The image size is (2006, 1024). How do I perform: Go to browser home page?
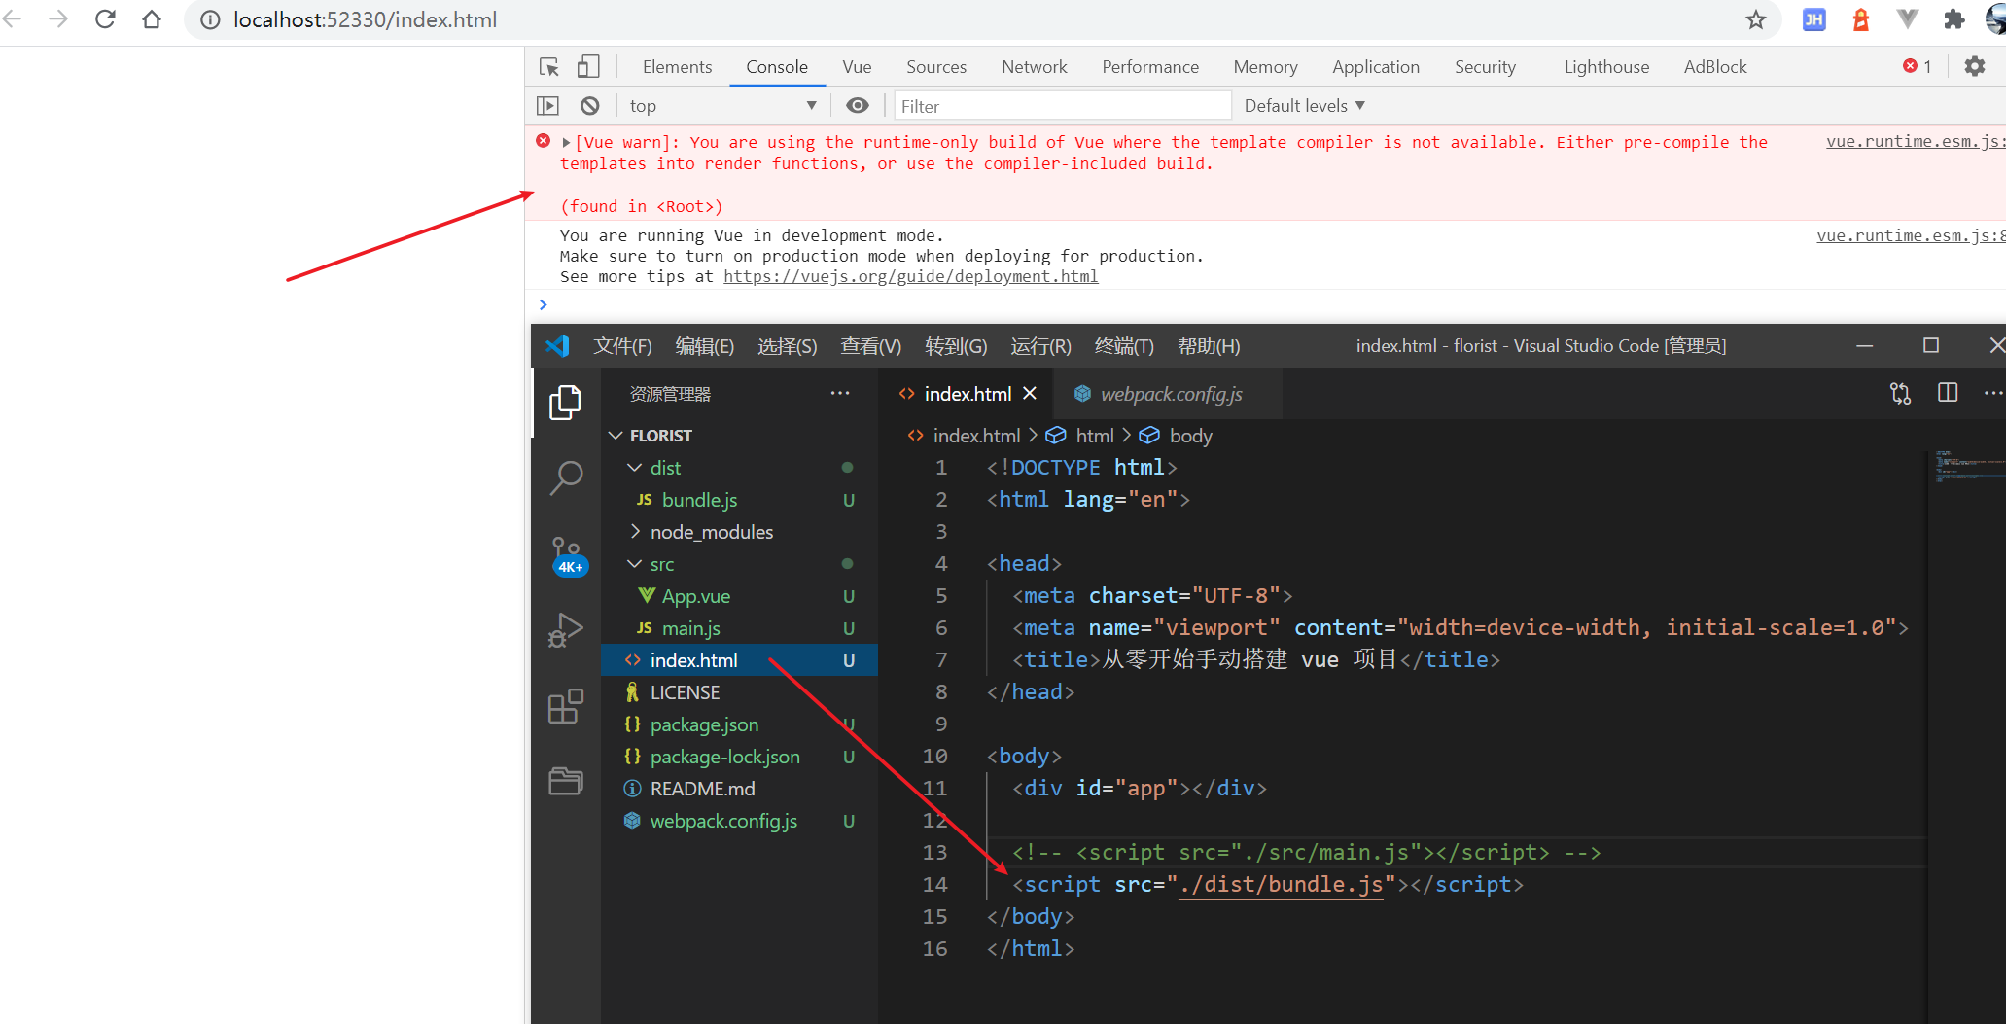[152, 19]
